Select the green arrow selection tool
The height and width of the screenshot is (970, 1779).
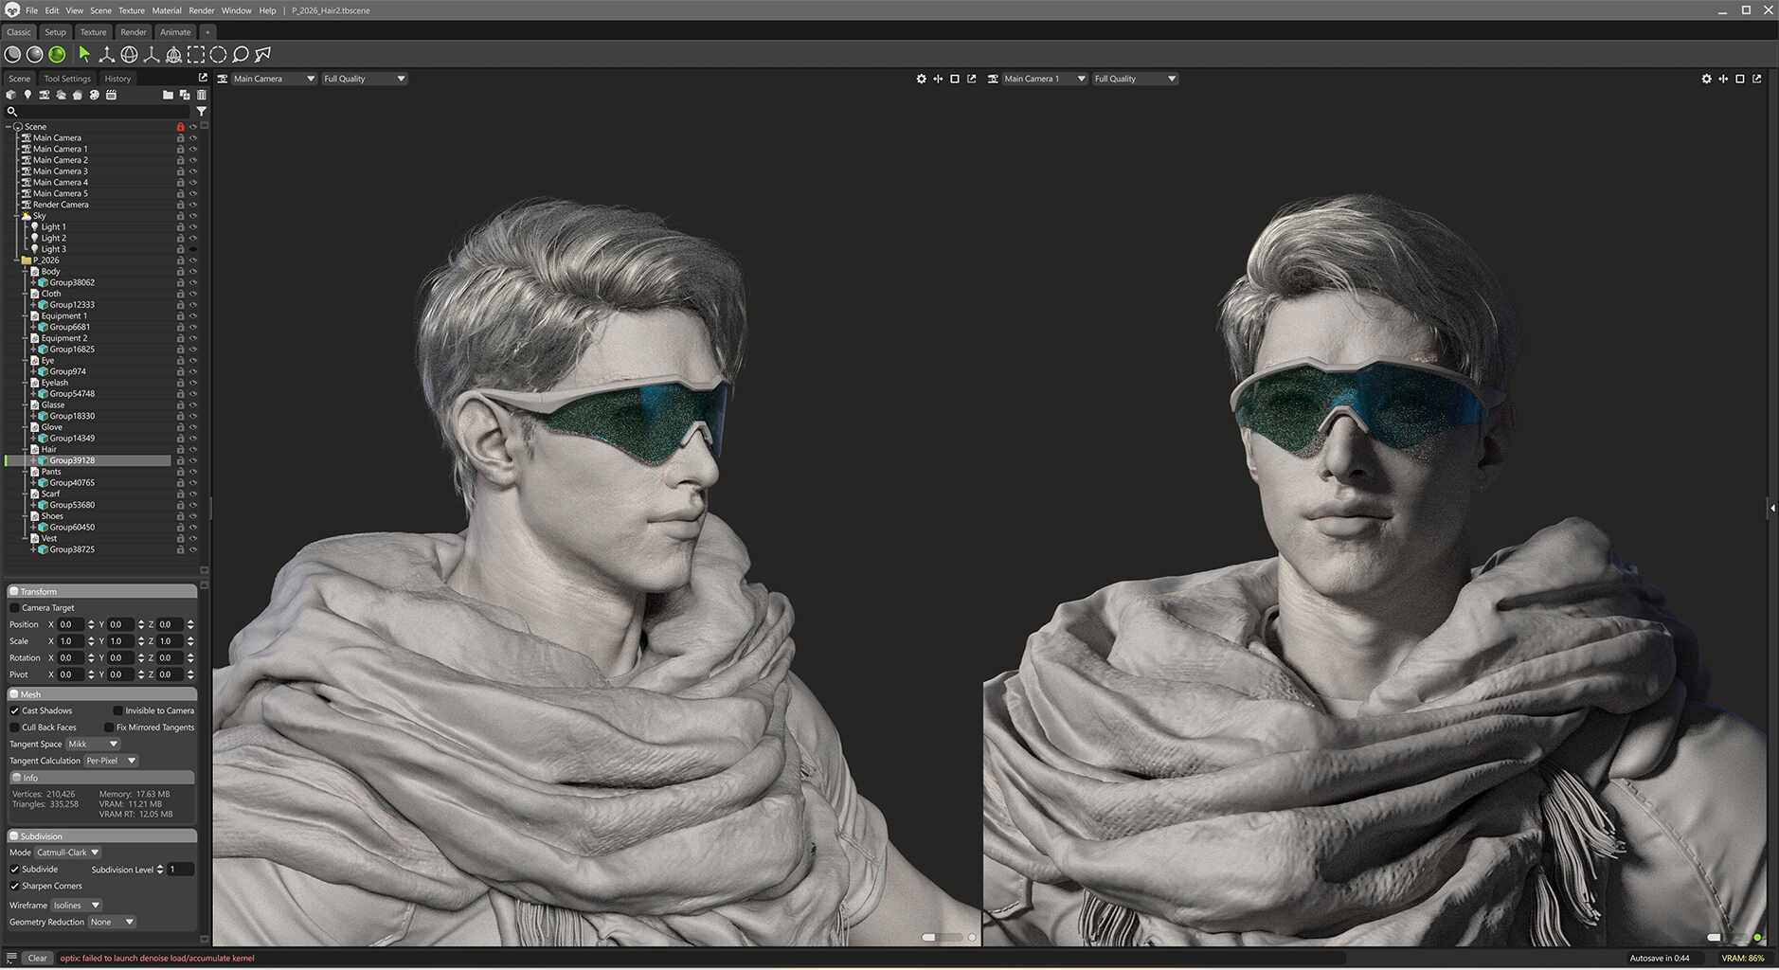[84, 55]
